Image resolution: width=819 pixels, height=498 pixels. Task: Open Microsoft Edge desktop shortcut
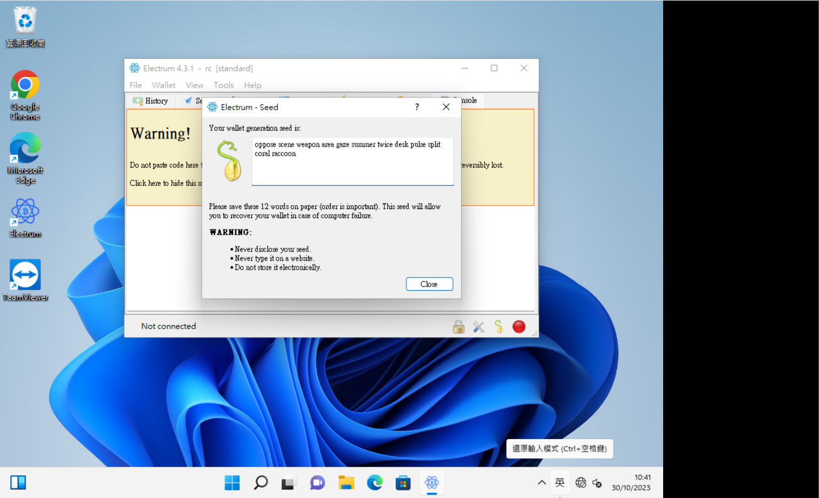tap(25, 158)
